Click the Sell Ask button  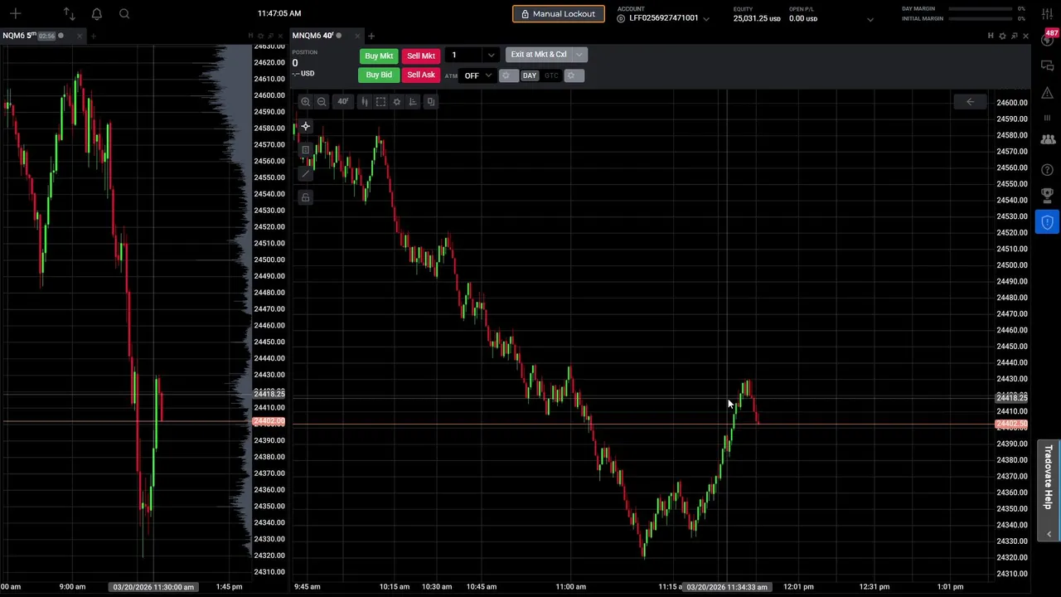(421, 75)
